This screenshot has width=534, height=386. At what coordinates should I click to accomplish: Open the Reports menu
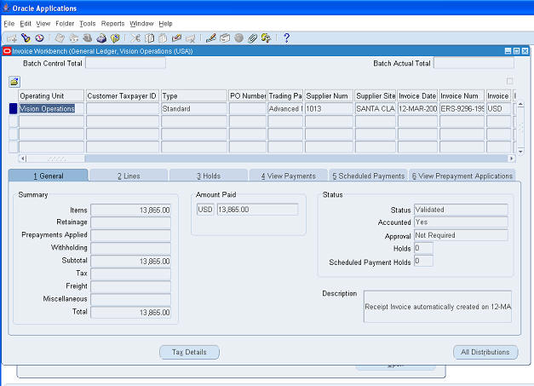click(112, 23)
